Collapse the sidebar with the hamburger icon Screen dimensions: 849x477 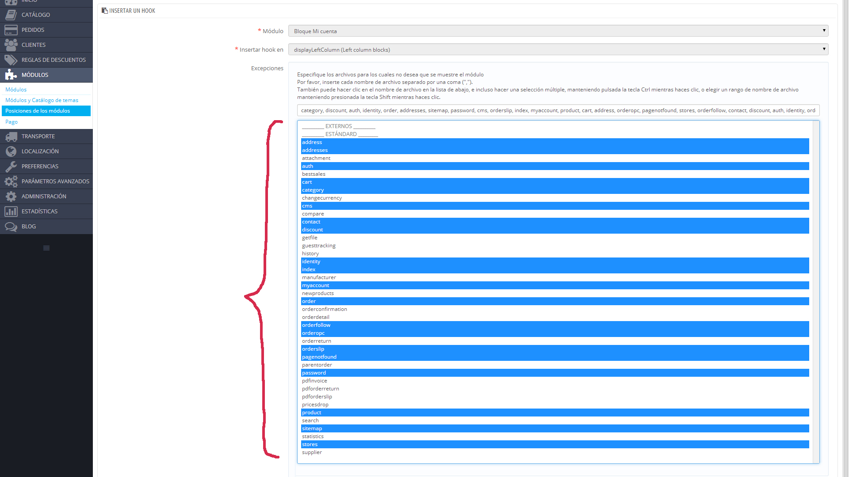coord(46,248)
